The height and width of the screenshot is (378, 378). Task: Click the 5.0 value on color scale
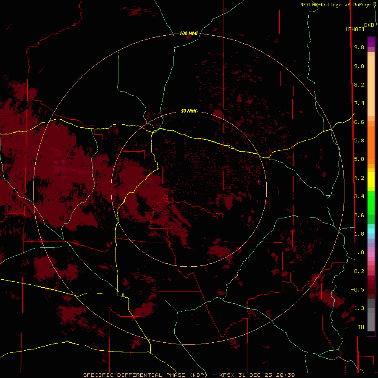(x=359, y=159)
